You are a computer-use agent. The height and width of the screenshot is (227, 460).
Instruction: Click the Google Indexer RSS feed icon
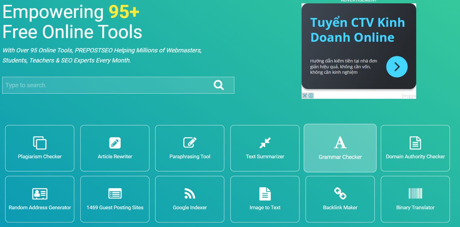tap(190, 194)
